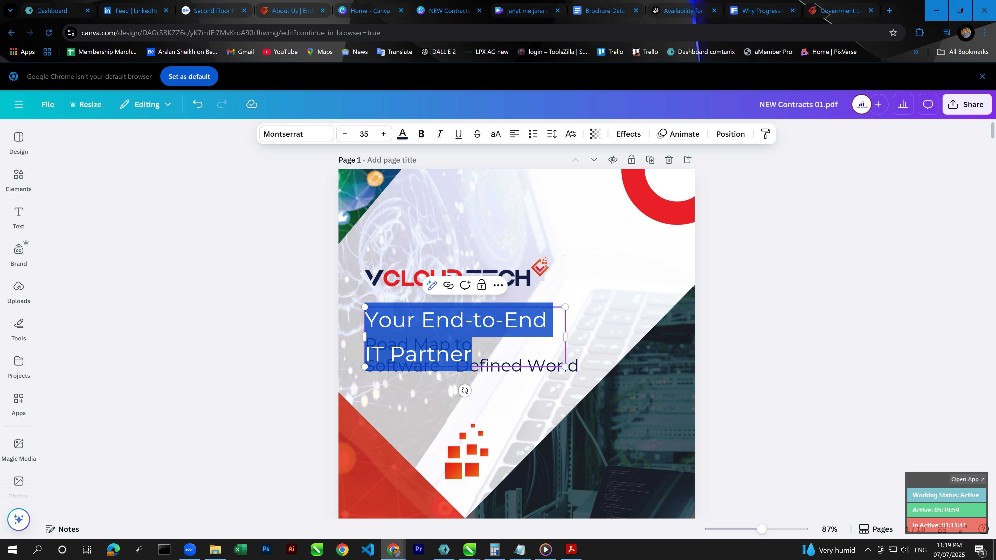
Task: Open the comments panel icon
Action: [x=928, y=104]
